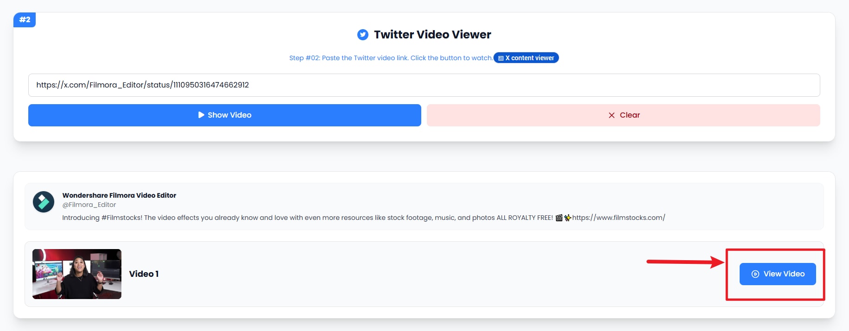Focus the Twitter video link input field

(424, 85)
